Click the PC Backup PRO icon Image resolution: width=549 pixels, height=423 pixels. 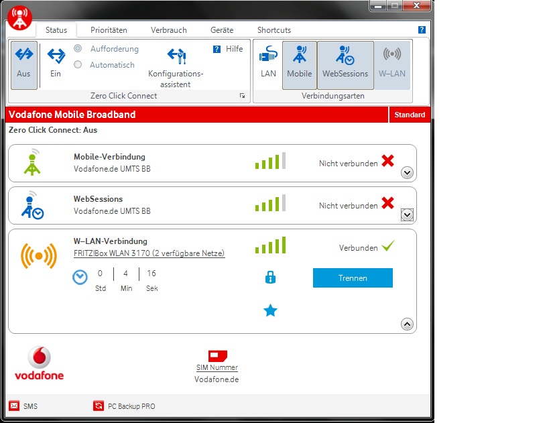click(99, 406)
